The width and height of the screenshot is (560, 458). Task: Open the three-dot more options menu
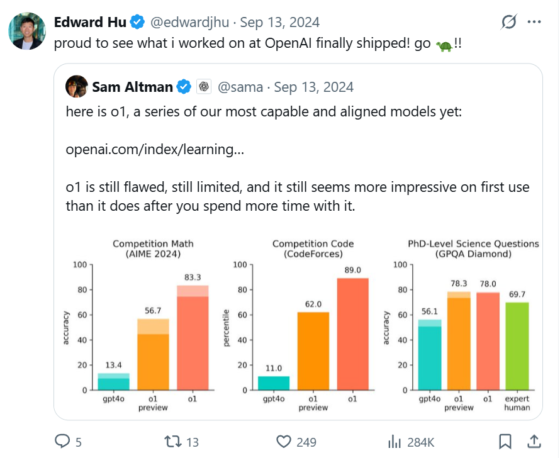(x=534, y=22)
